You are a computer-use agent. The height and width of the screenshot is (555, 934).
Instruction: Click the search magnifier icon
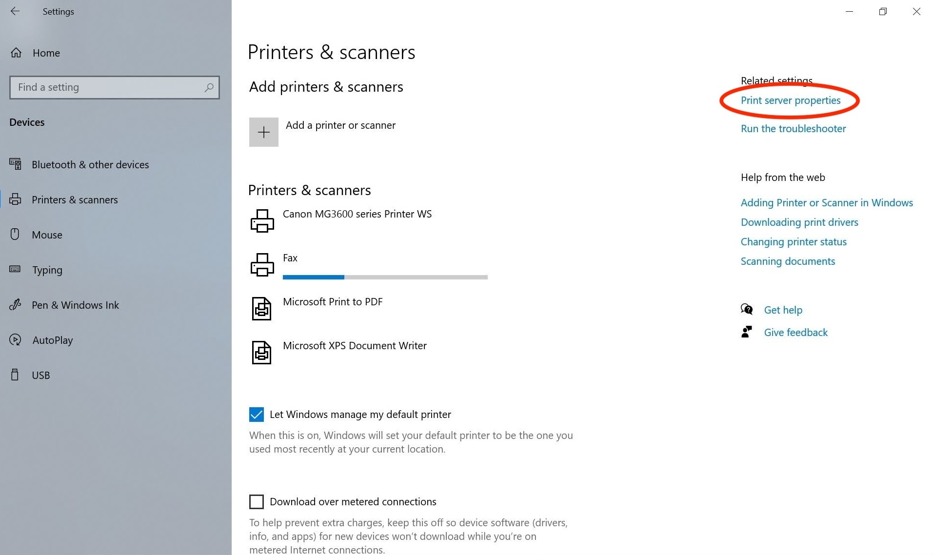[209, 87]
